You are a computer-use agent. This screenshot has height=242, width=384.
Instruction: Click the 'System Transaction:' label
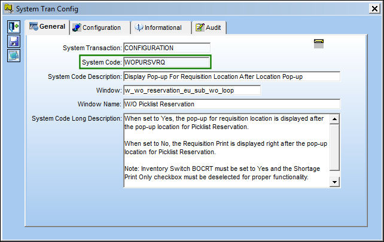click(x=92, y=48)
